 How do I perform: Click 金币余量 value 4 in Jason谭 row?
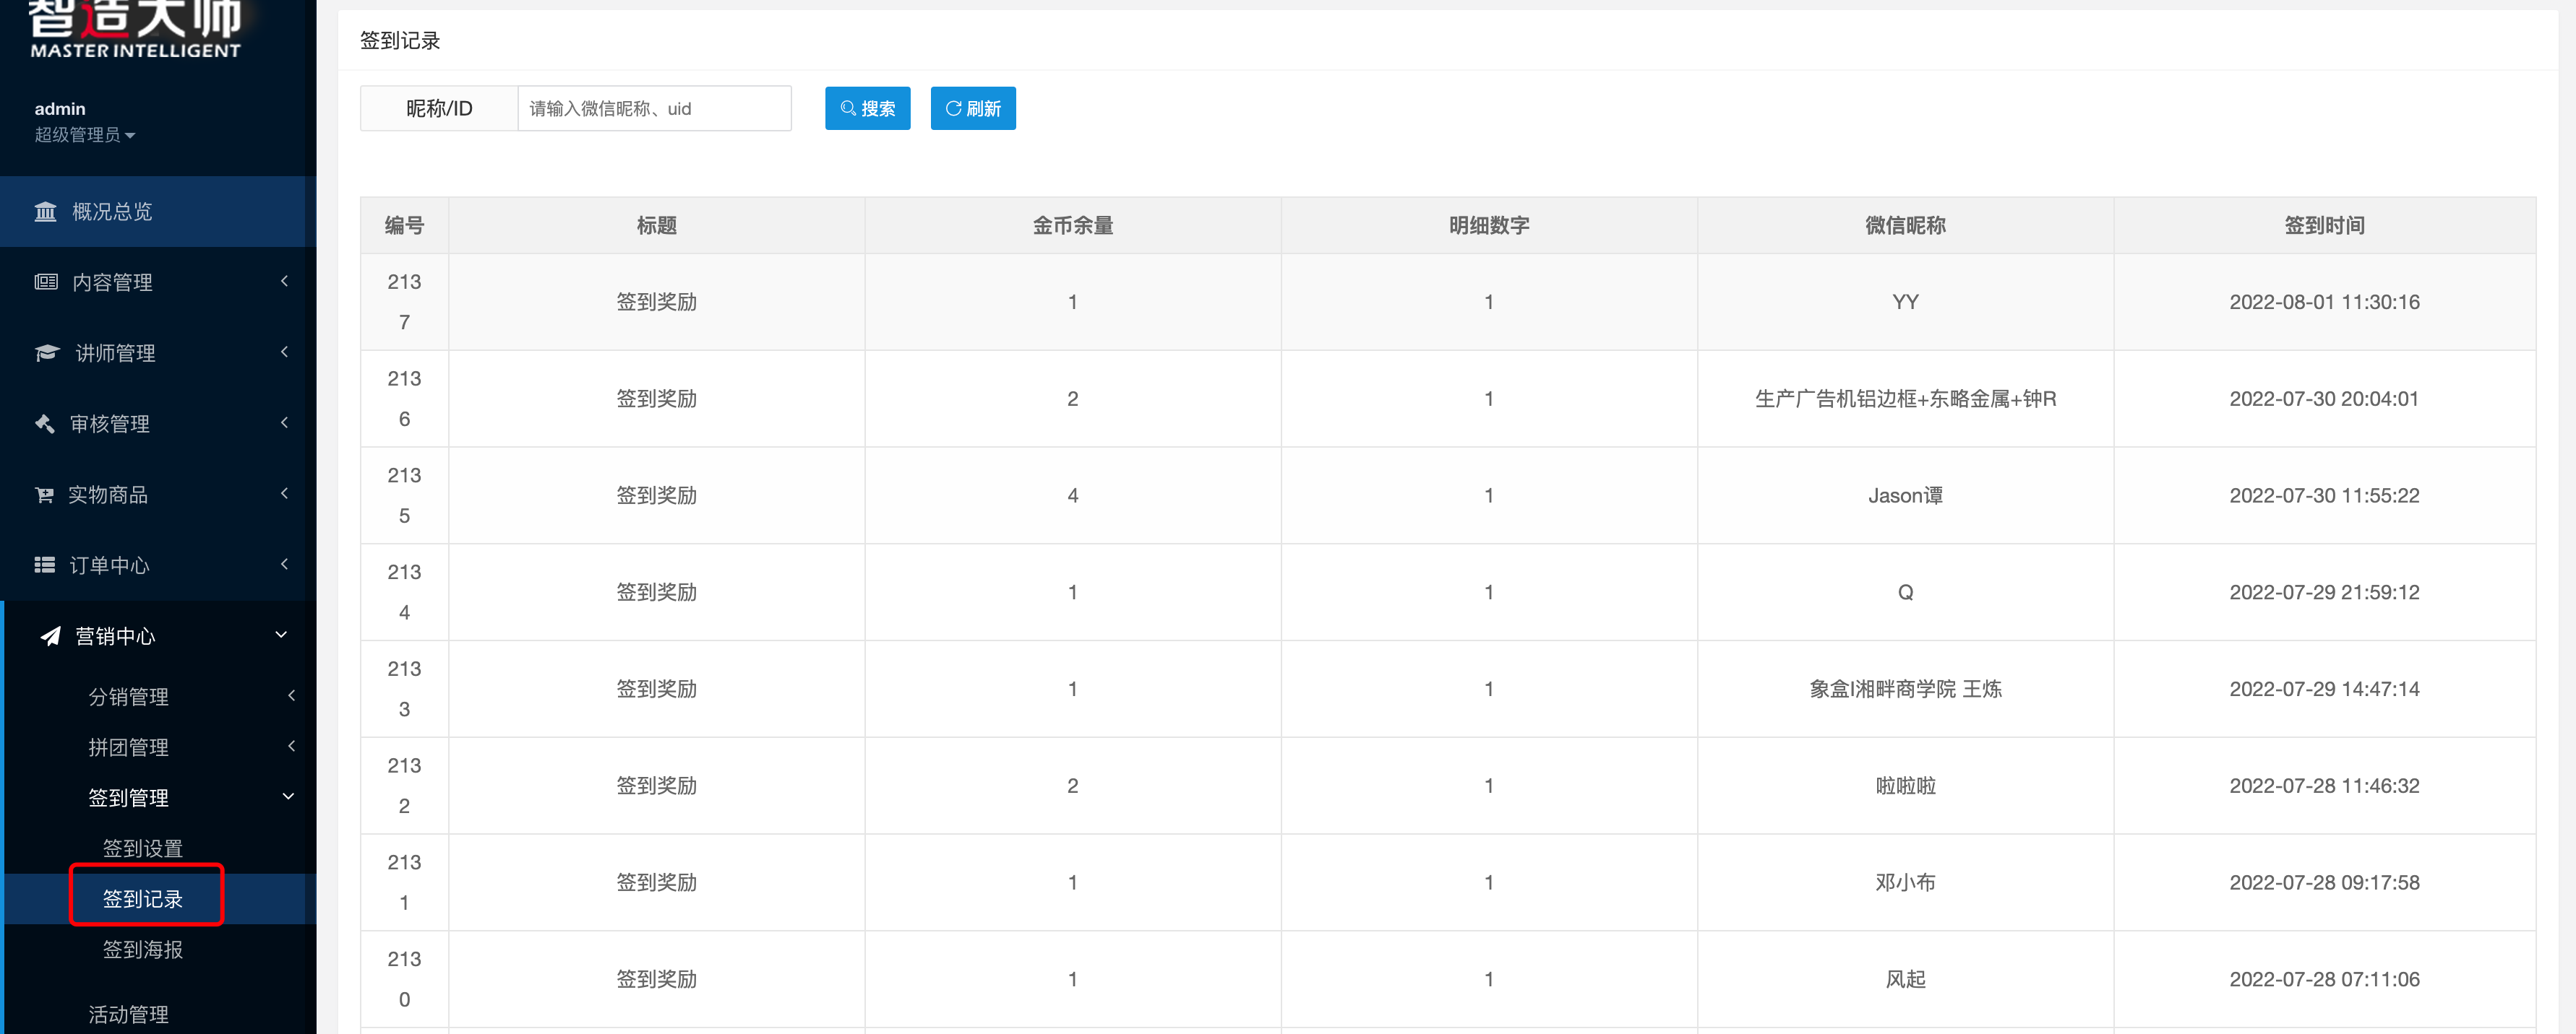[x=1073, y=495]
